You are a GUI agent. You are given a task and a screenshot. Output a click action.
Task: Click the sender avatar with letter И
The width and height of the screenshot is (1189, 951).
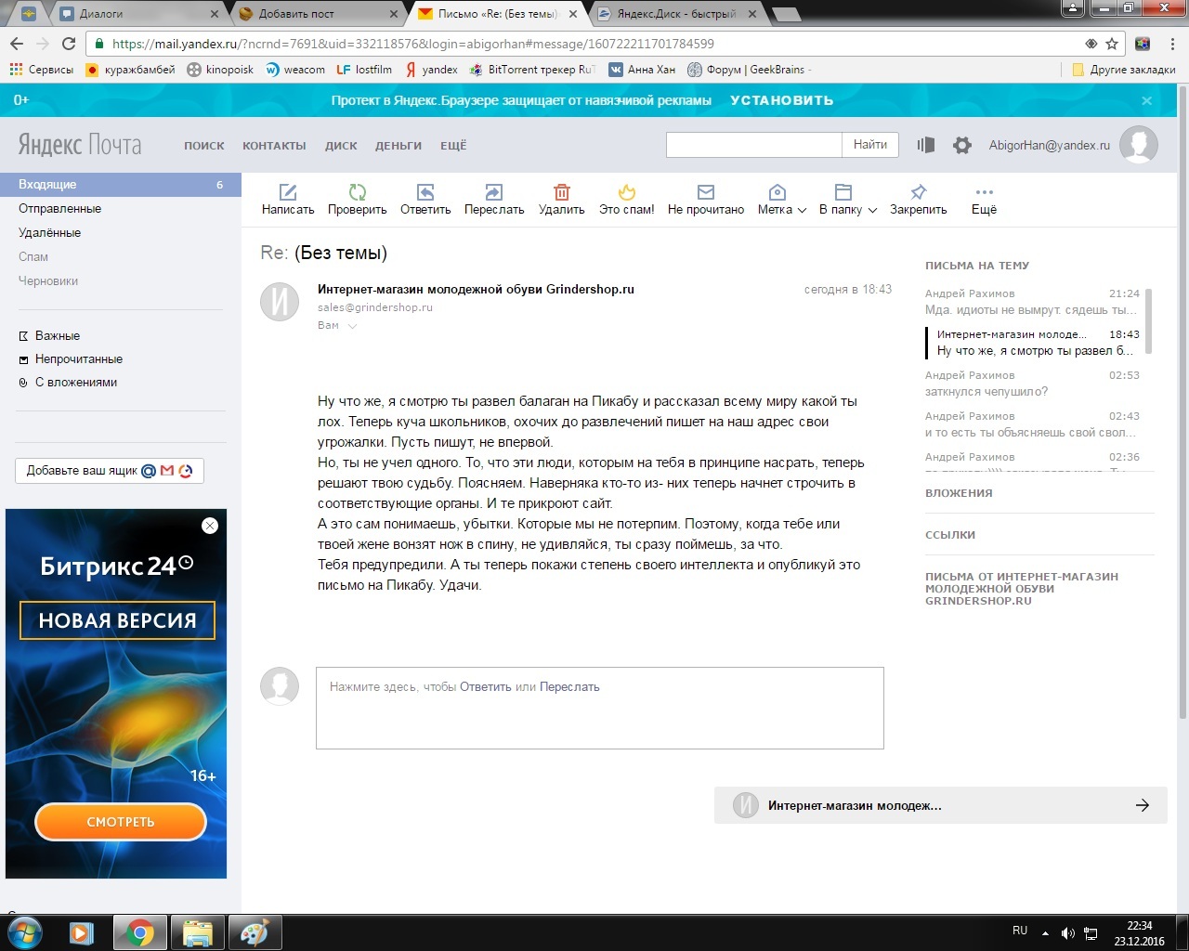pos(280,302)
